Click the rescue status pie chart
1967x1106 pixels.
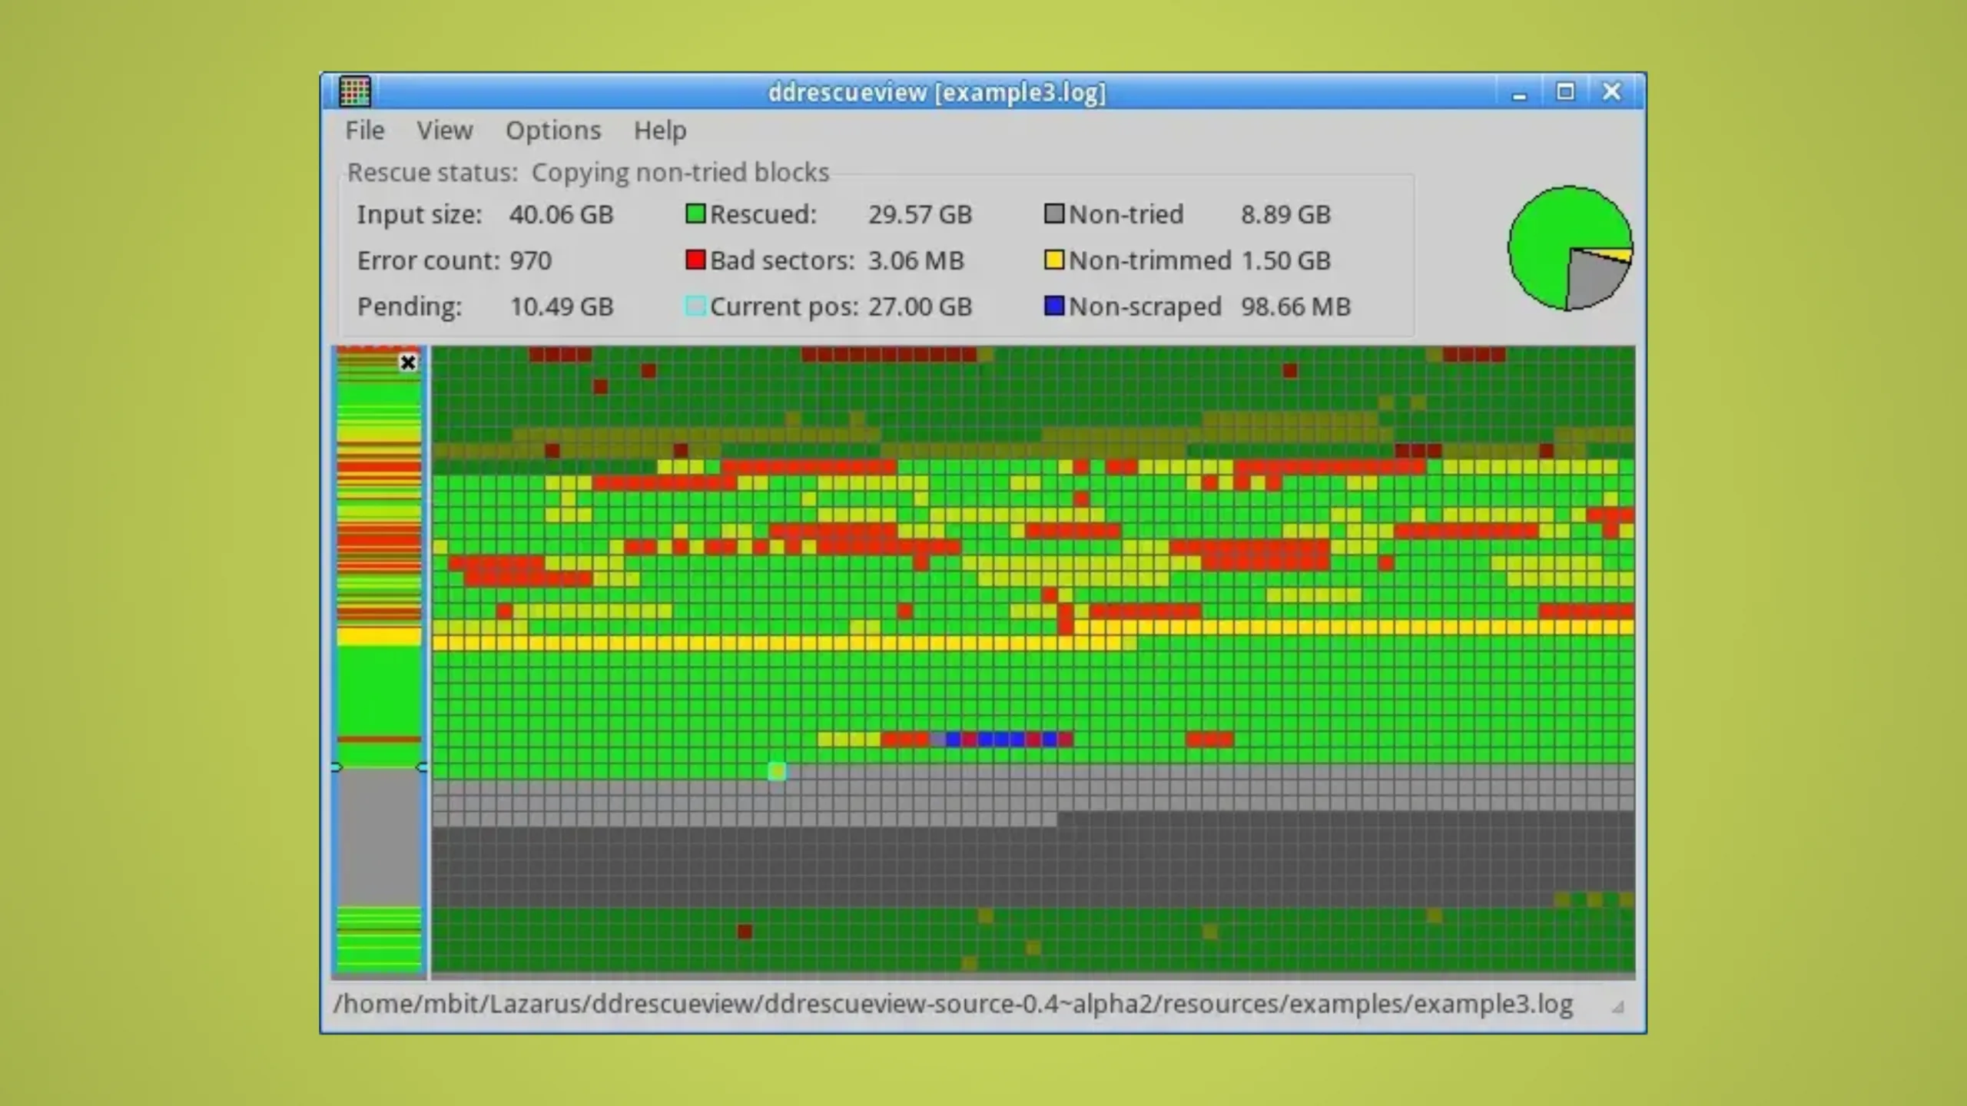(x=1570, y=248)
